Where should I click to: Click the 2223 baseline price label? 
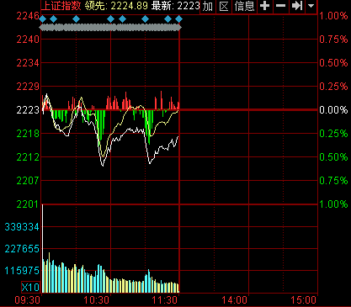coord(28,110)
